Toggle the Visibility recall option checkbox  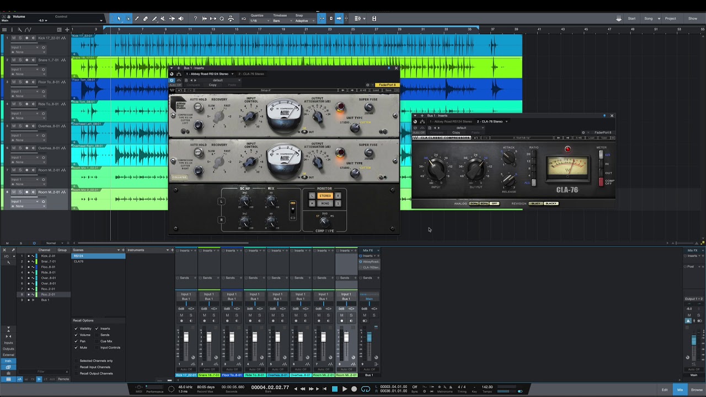click(x=76, y=329)
